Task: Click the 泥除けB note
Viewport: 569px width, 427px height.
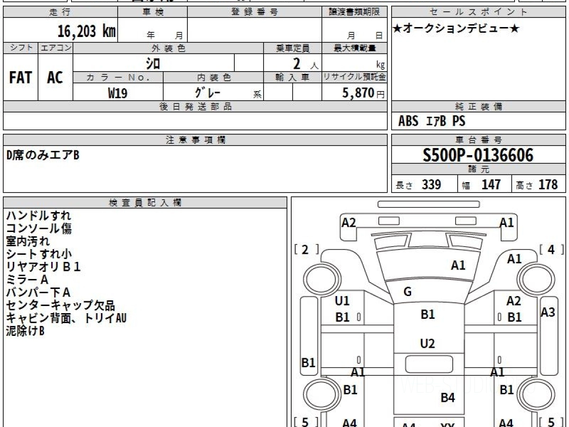Action: pos(25,331)
